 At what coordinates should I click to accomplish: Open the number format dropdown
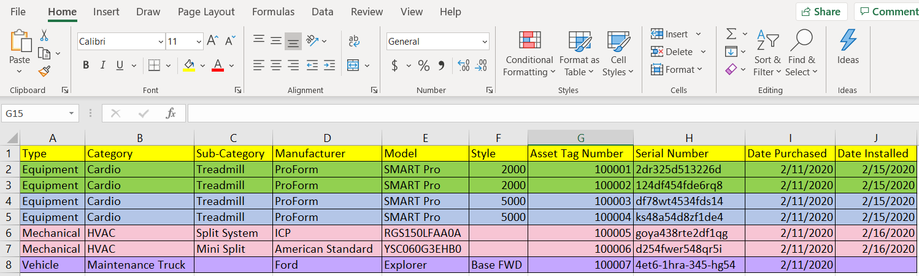pyautogui.click(x=485, y=42)
